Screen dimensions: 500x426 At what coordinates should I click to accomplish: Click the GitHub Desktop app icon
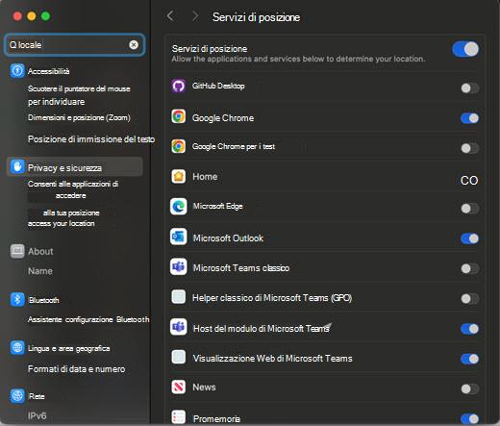click(179, 86)
